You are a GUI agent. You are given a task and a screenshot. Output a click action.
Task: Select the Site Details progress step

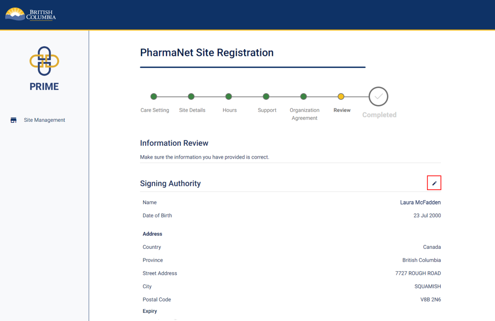coord(192,96)
